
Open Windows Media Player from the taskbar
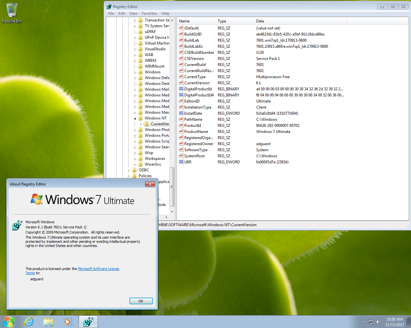click(68, 322)
